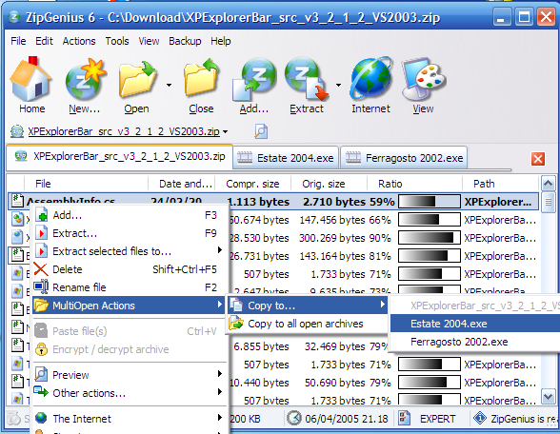The width and height of the screenshot is (560, 434).
Task: Click the clock icon in status bar
Action: (x=294, y=418)
